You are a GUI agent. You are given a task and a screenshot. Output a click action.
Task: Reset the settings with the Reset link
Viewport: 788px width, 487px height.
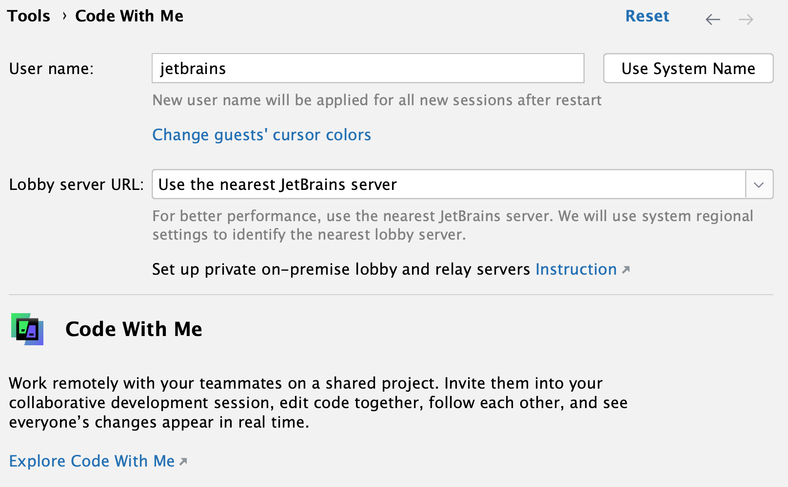(647, 16)
